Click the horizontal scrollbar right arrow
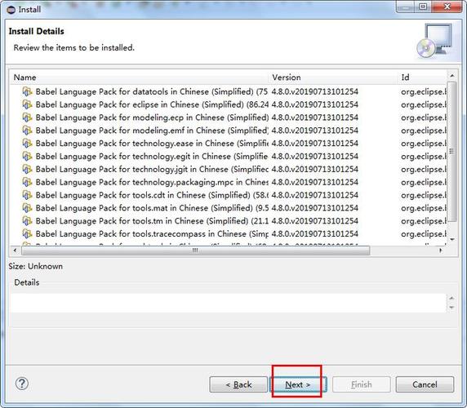 (441, 251)
